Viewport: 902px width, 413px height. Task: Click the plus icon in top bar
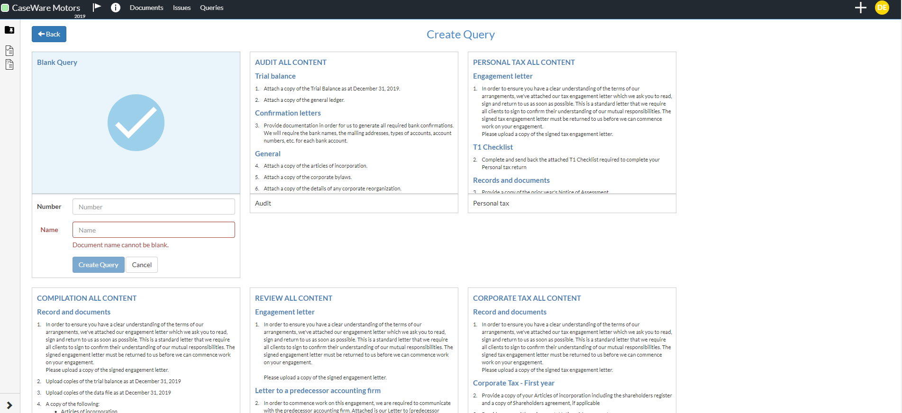tap(860, 8)
